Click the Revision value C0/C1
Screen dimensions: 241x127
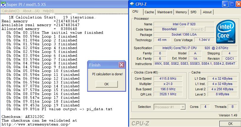(x=229, y=59)
